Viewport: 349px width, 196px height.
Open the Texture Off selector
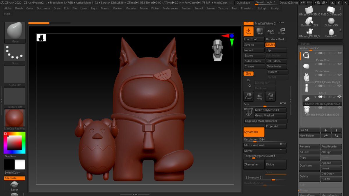15,98
